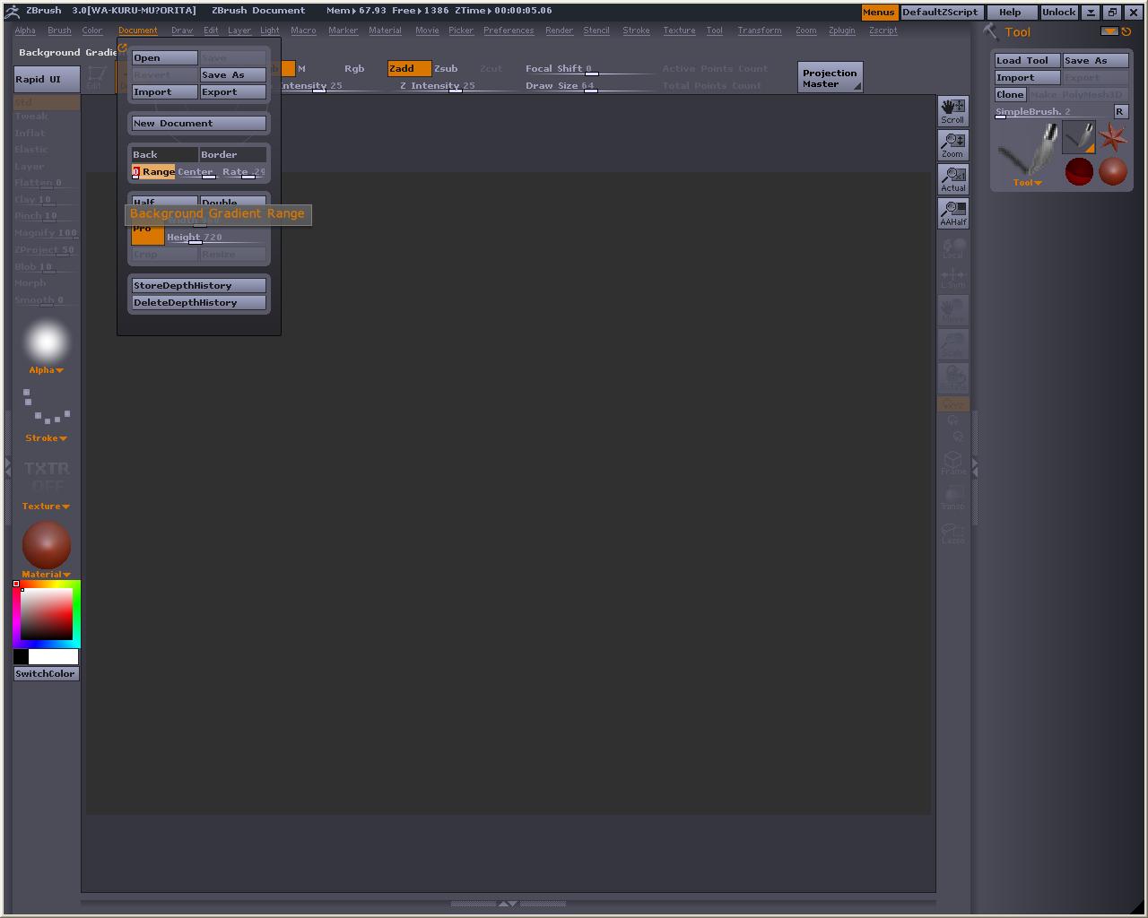Screen dimensions: 1148x918
Task: Click the Back background color swatch
Action: [165, 155]
